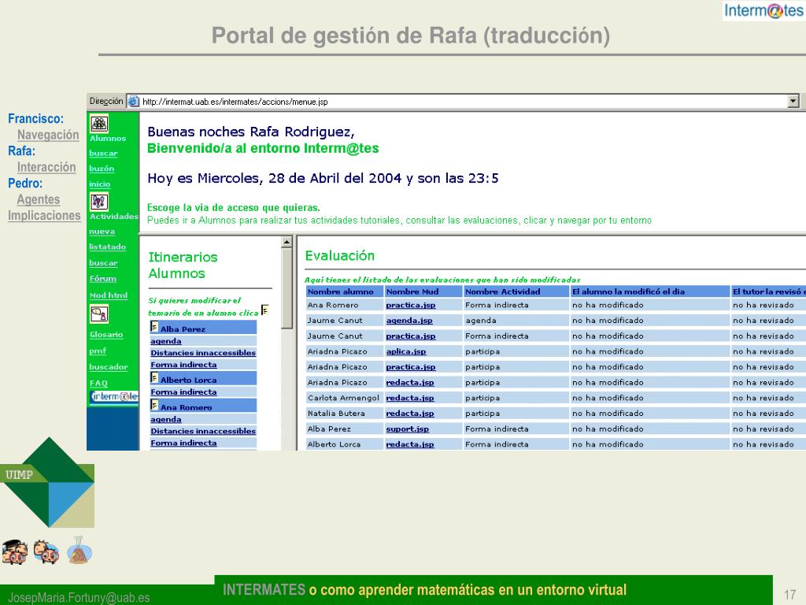
Task: Open Forma indirecta under Alba Perez
Action: [183, 365]
